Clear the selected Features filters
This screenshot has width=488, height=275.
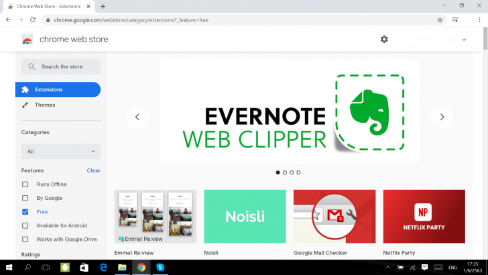pos(93,170)
